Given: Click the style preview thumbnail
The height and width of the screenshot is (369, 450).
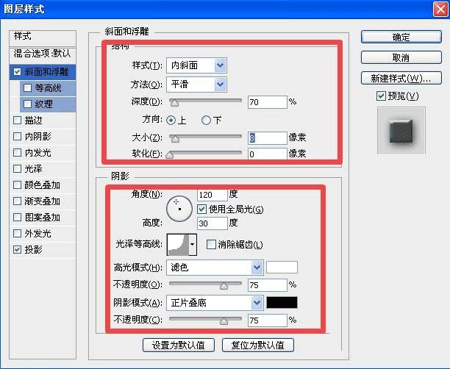Looking at the screenshot, I should (401, 131).
